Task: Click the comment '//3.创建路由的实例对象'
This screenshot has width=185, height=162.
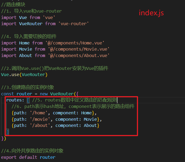Action: point(27,87)
